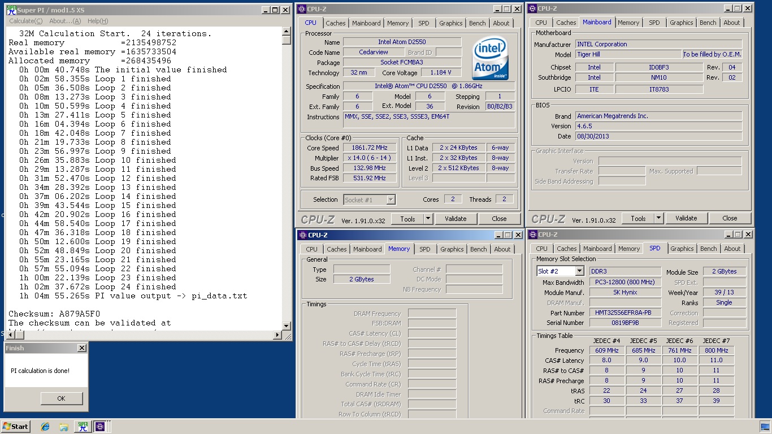Switch to the Memory tab in the Motherboard info window
Viewport: 772px width, 434px height.
tap(628, 23)
